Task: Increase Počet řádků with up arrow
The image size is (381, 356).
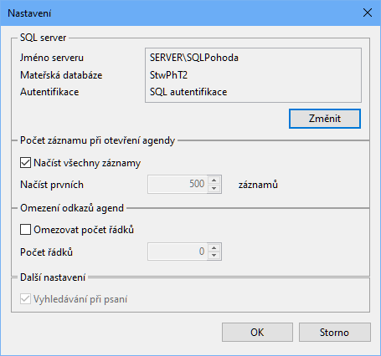Action: point(214,247)
